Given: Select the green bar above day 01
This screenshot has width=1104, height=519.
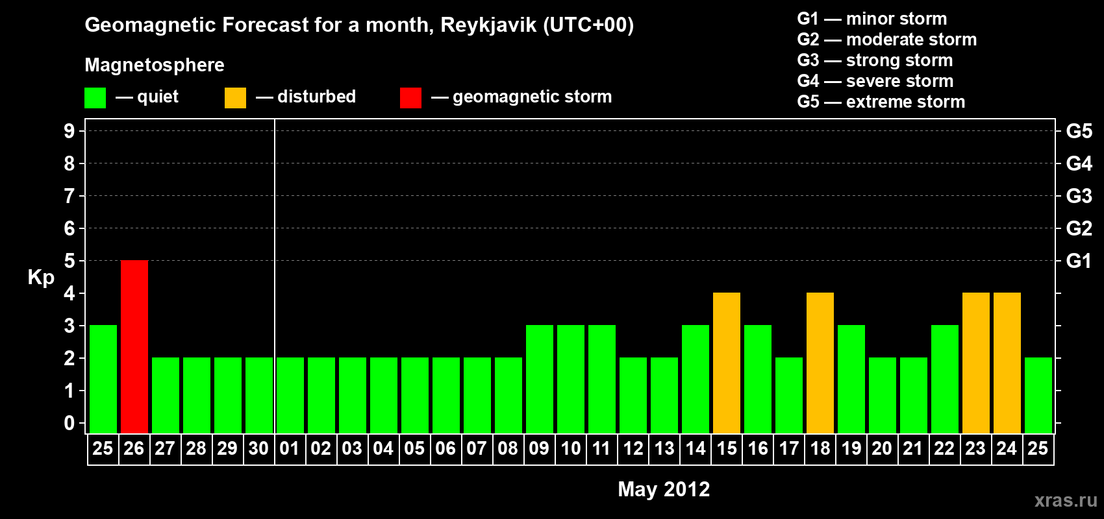Looking at the screenshot, I should 290,395.
